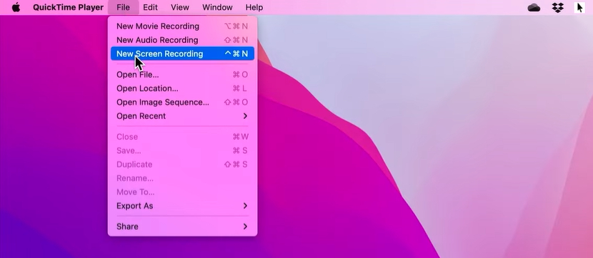593x258 pixels.
Task: Open the Dropbox menu bar icon
Action: coord(558,8)
